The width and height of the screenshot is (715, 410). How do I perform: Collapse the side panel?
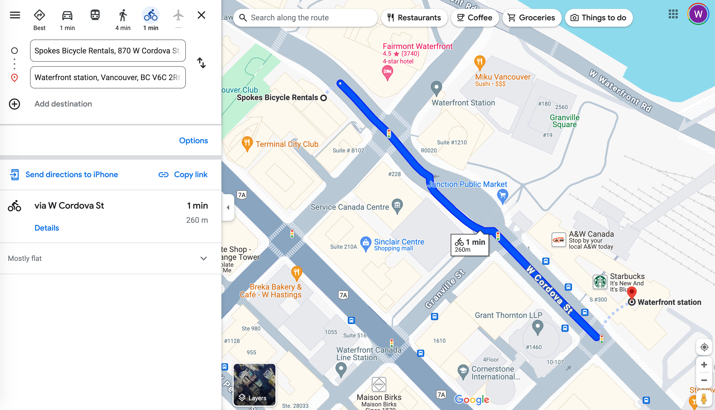coord(228,208)
